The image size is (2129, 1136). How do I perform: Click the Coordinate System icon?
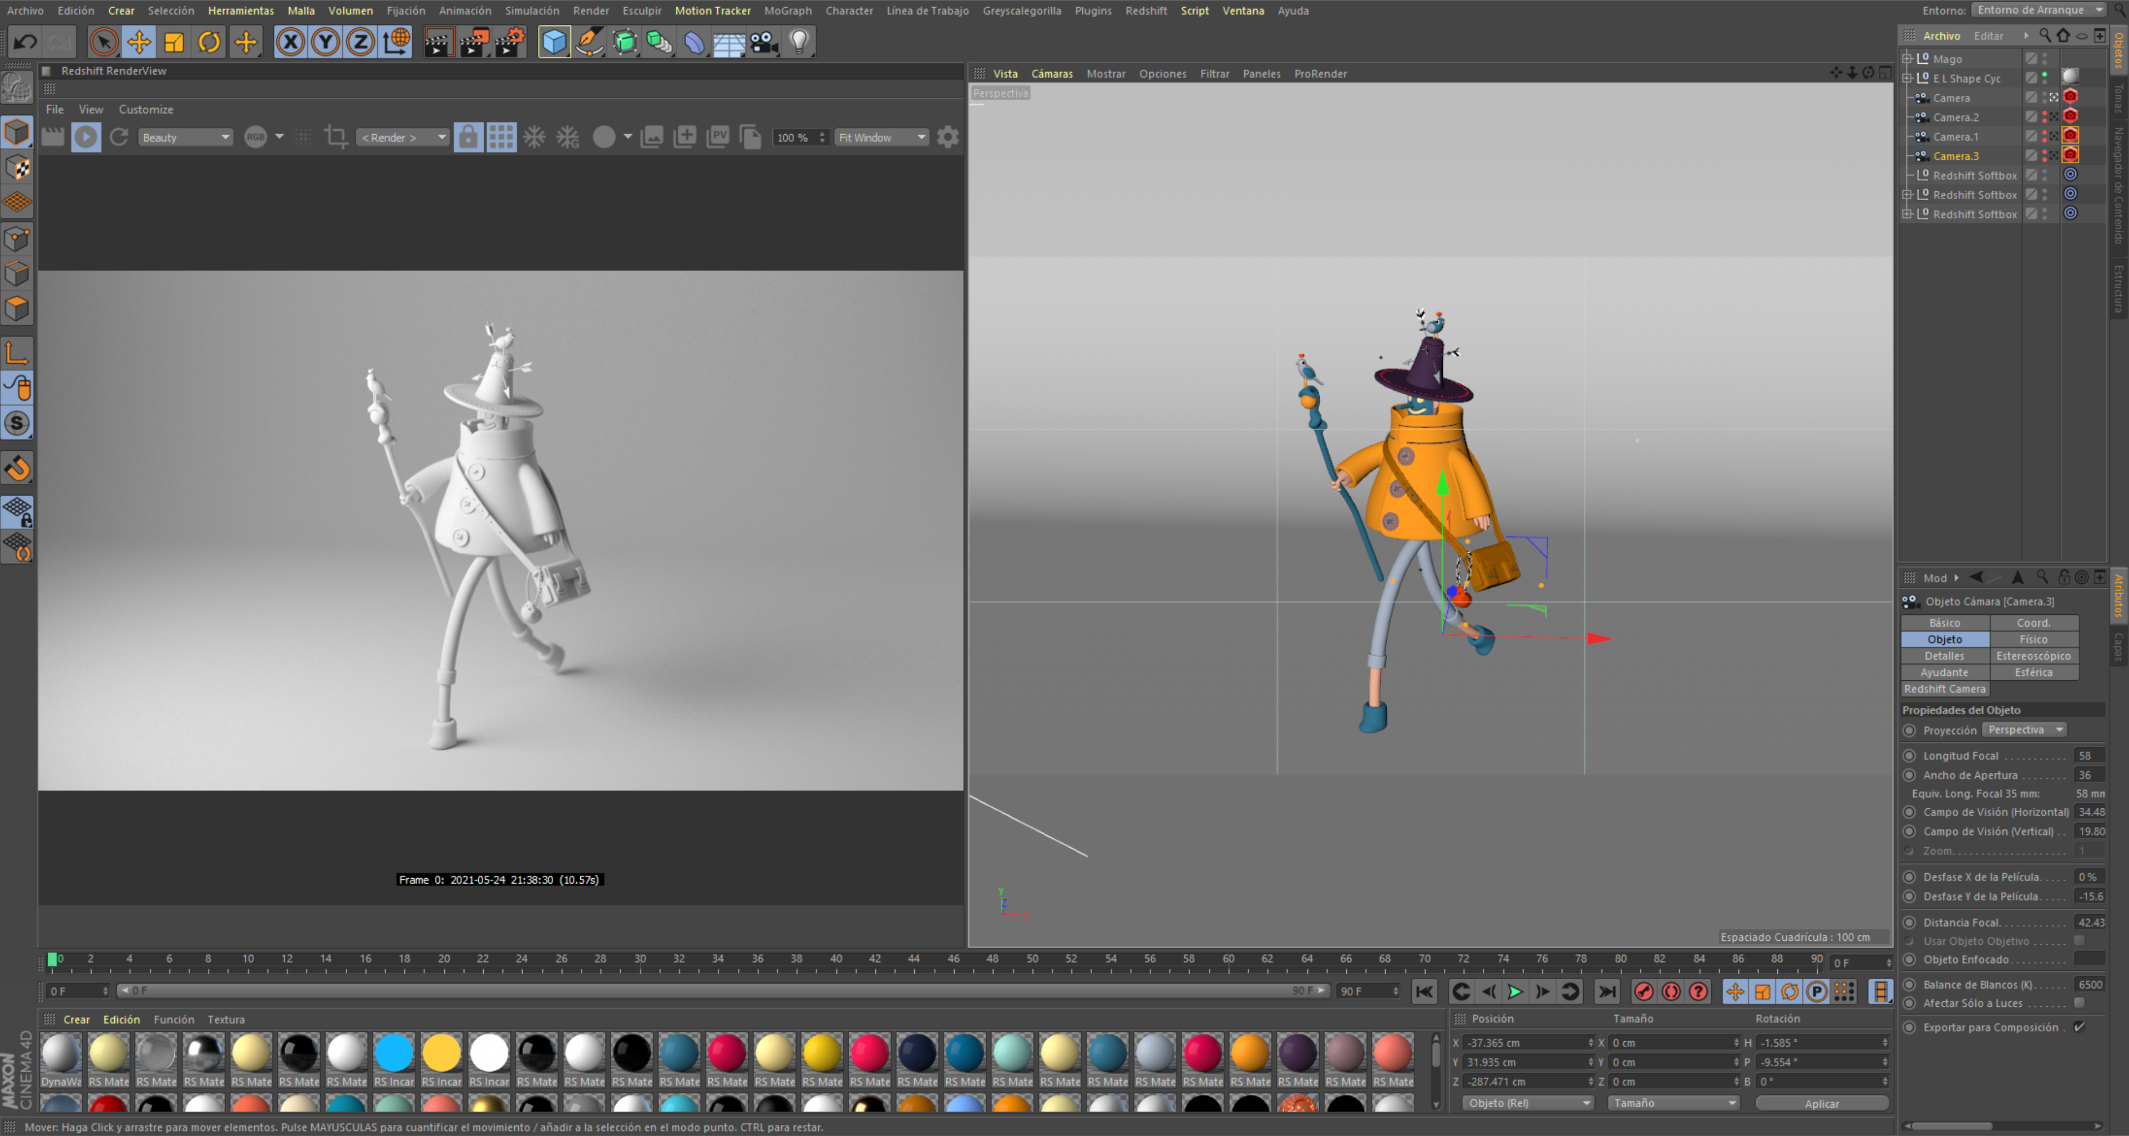tap(397, 42)
